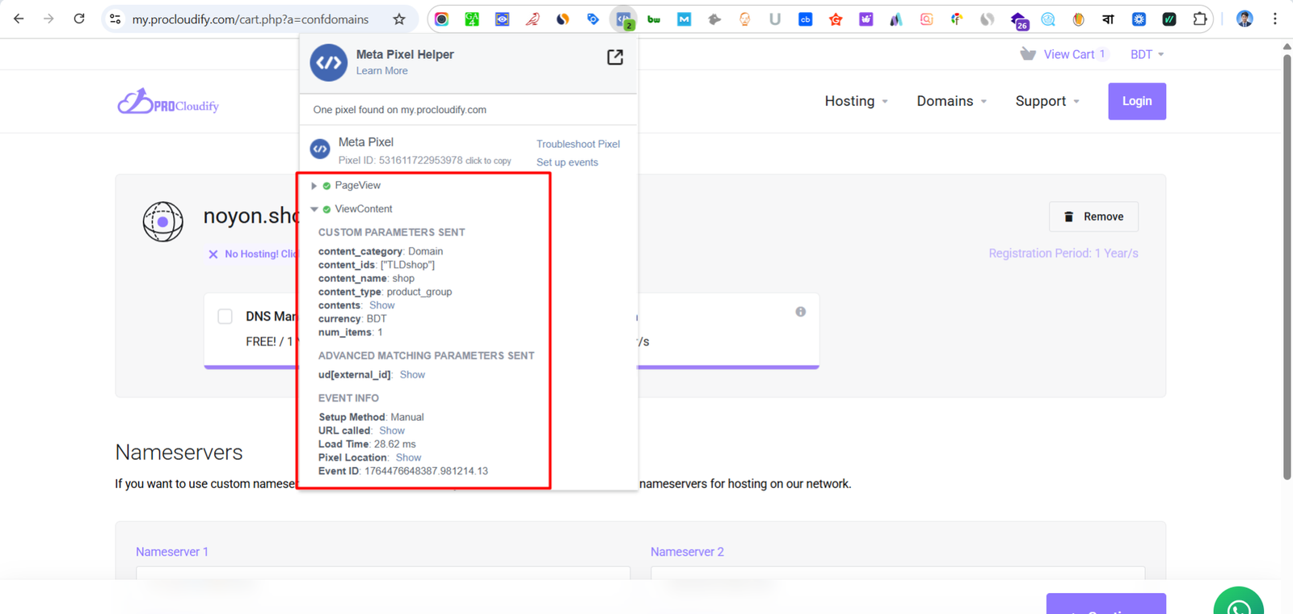Image resolution: width=1293 pixels, height=614 pixels.
Task: Bookmark this page with the star icon
Action: pyautogui.click(x=399, y=19)
